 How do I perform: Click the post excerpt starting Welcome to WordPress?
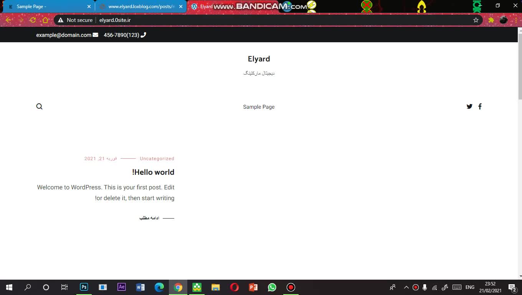[106, 193]
